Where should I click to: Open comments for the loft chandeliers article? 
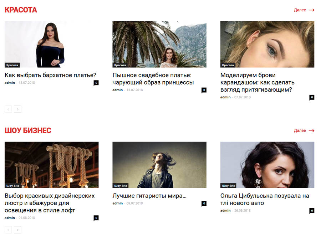point(96,218)
